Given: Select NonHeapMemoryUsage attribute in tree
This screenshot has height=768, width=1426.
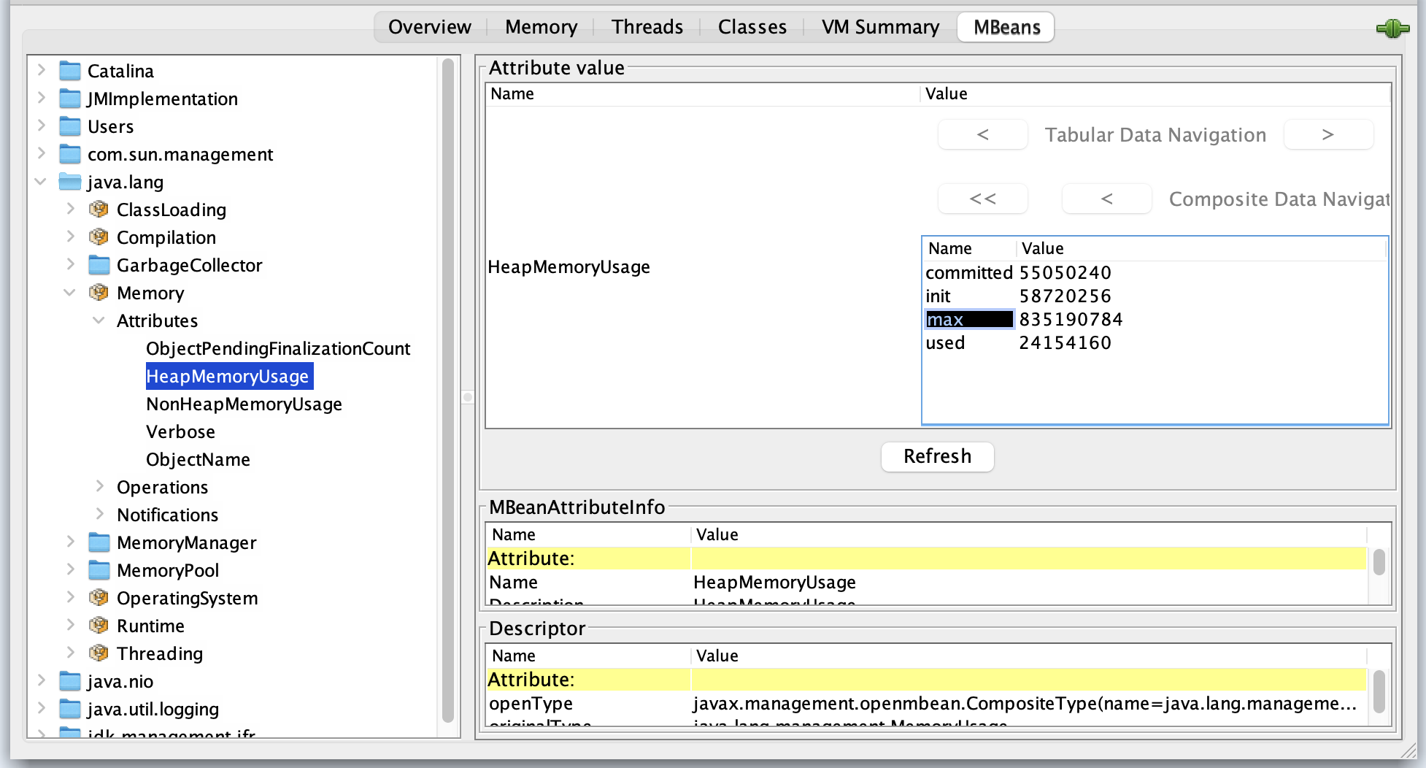Looking at the screenshot, I should pyautogui.click(x=244, y=404).
